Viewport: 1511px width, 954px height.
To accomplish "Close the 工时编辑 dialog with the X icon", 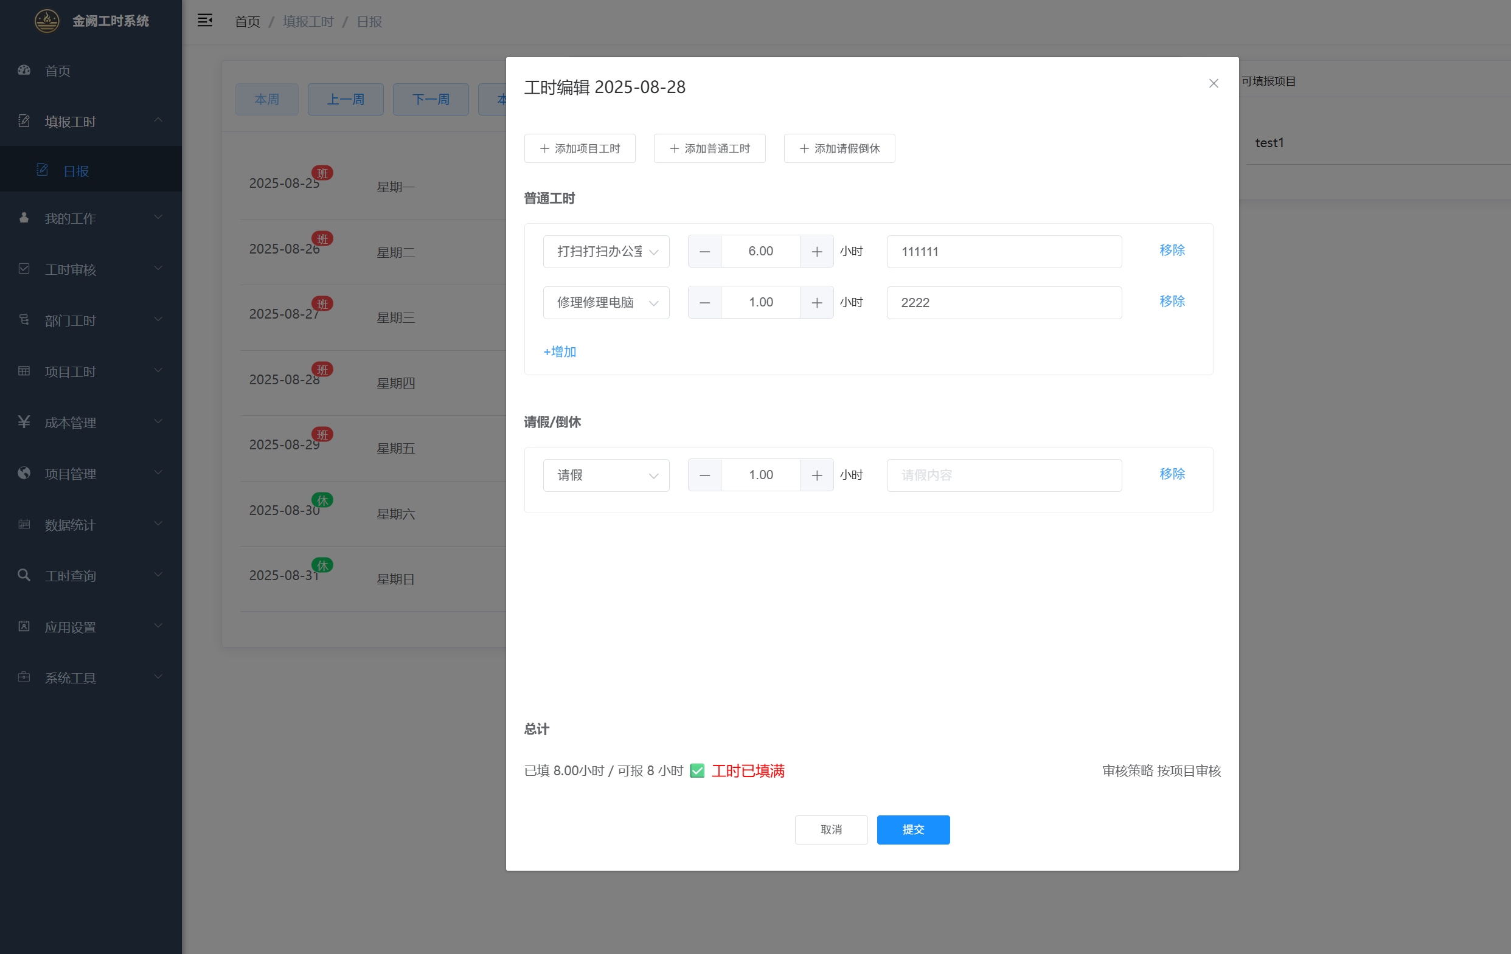I will point(1213,83).
